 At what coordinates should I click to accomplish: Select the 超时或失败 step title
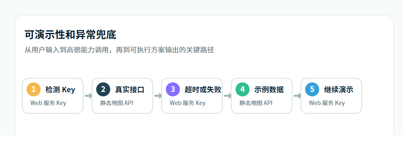[203, 90]
